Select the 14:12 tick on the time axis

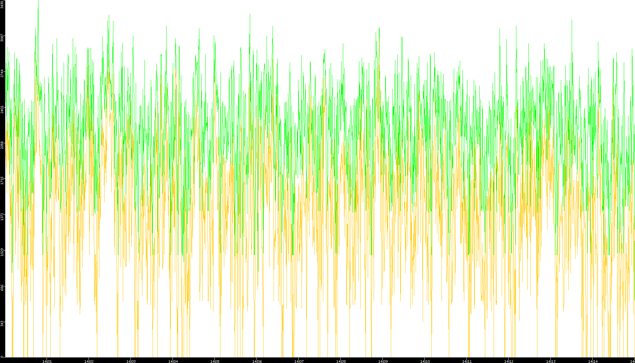pos(509,361)
